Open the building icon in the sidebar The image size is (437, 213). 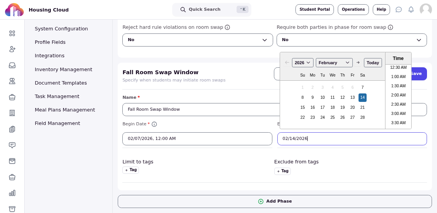[x=12, y=113]
